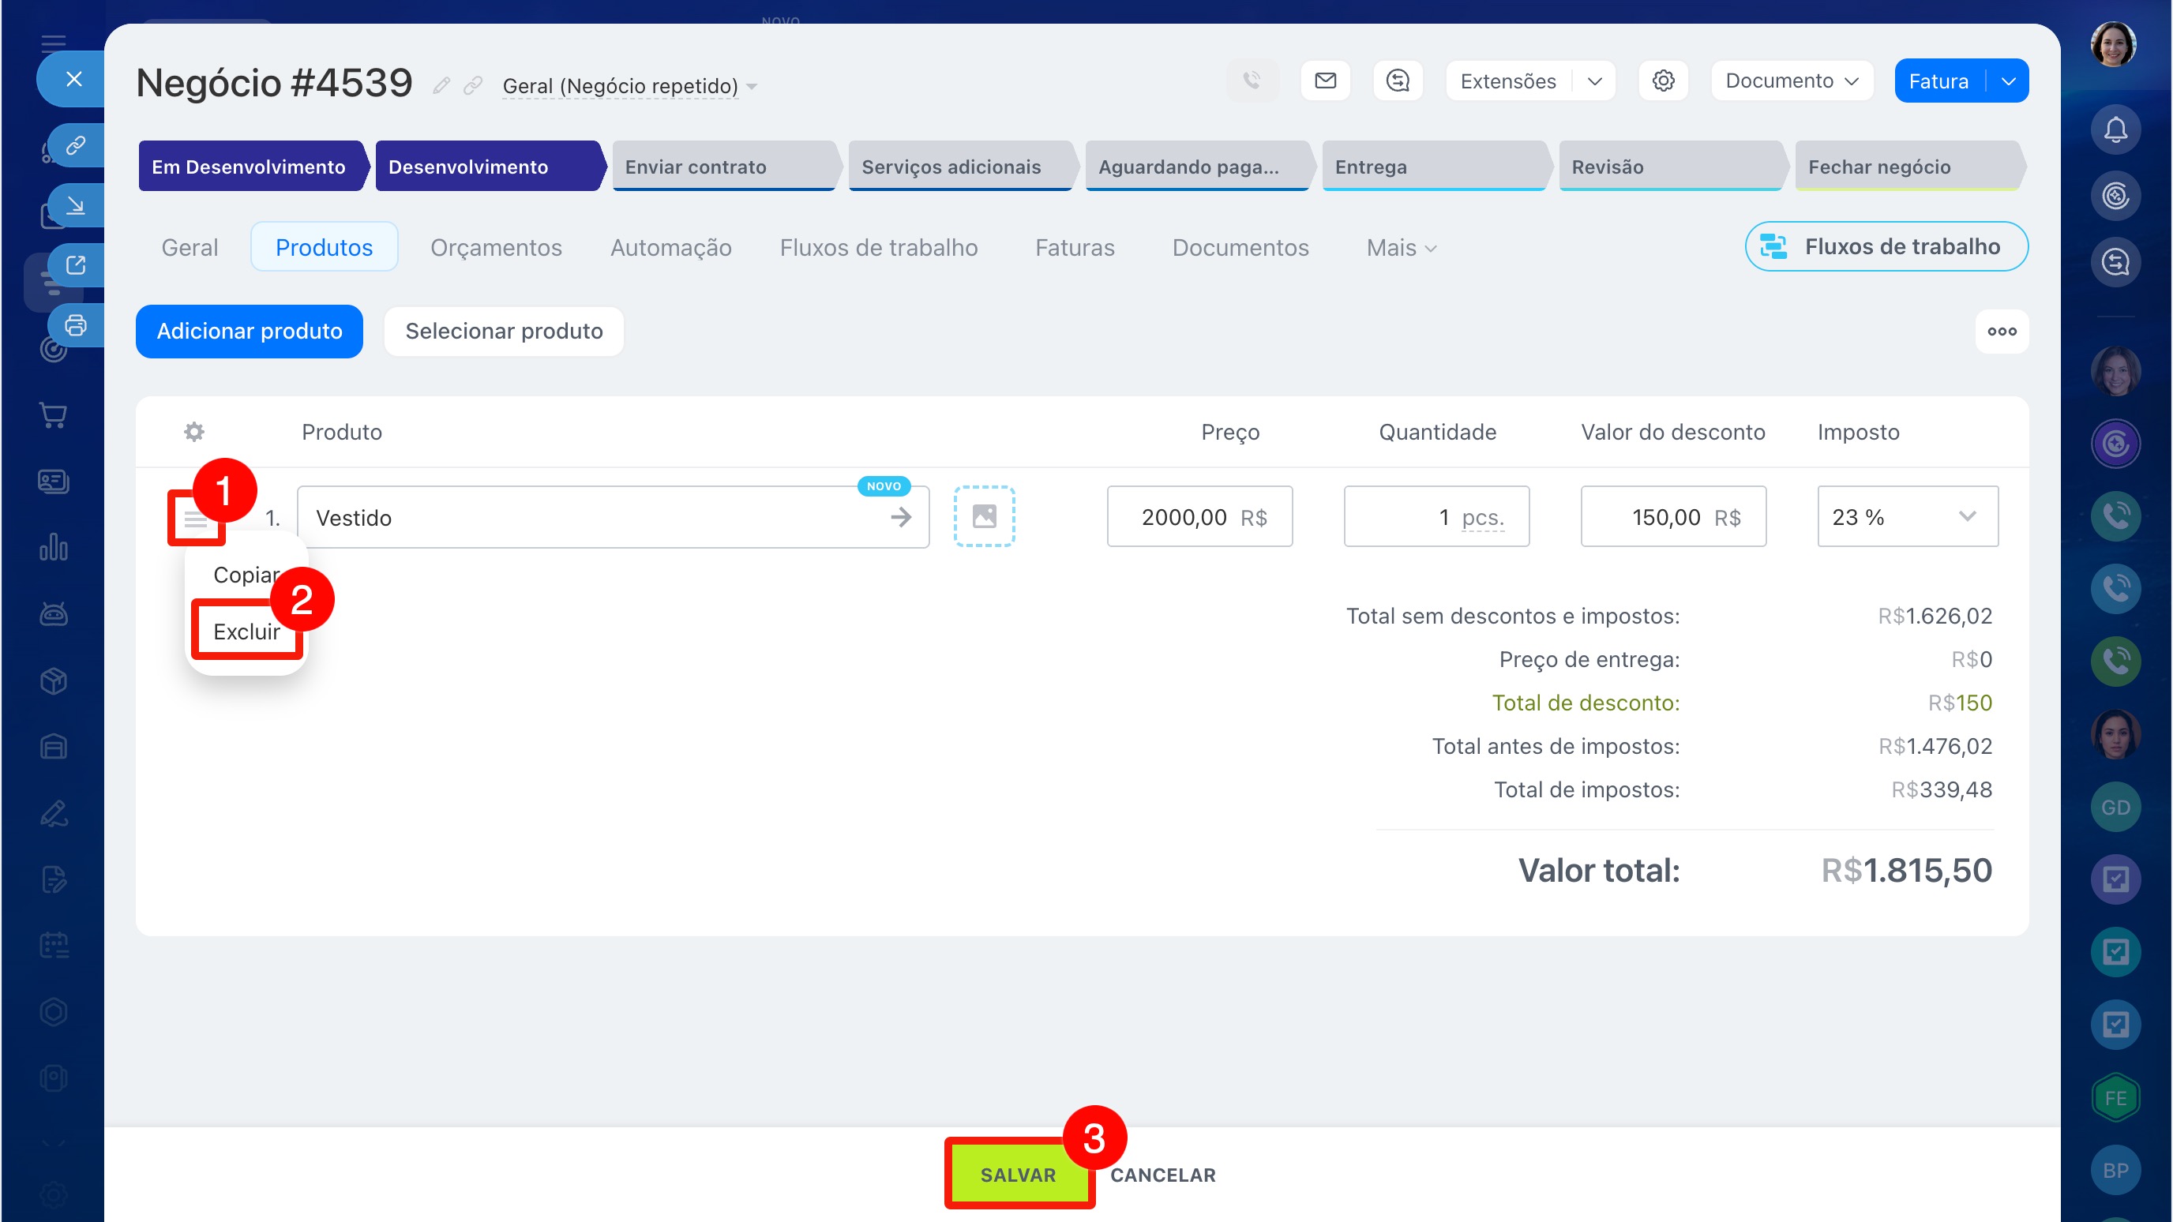
Task: Click the print icon on left panel
Action: click(x=76, y=324)
